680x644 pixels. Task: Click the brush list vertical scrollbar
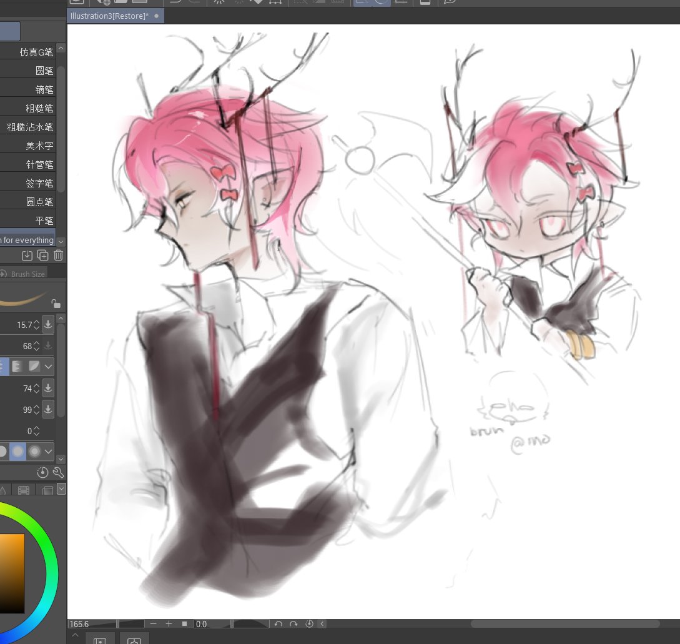[x=61, y=128]
